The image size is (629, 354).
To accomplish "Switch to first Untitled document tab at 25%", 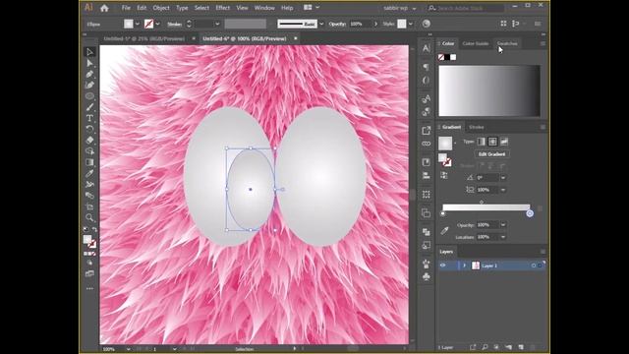I will point(144,38).
